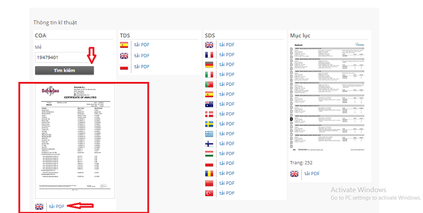This screenshot has width=423, height=213.
Task: Download the Spanish TDS PDF link
Action: click(142, 45)
